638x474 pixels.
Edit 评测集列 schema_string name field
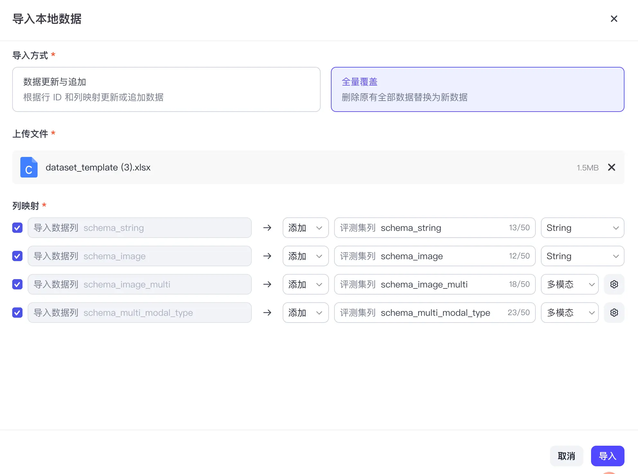[435, 228]
